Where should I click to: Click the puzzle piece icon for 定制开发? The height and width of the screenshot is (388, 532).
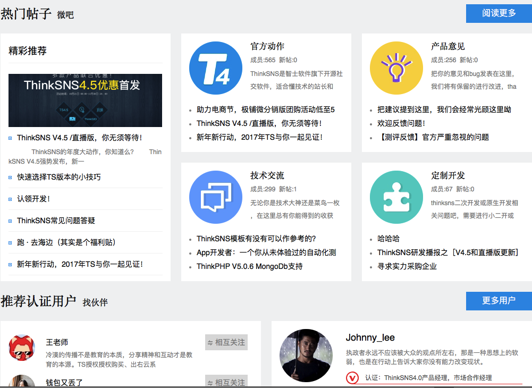click(x=395, y=197)
